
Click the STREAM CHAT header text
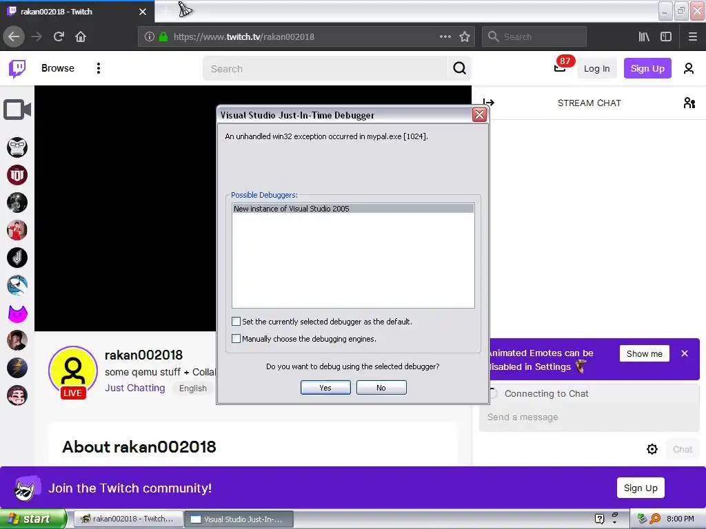pyautogui.click(x=589, y=103)
